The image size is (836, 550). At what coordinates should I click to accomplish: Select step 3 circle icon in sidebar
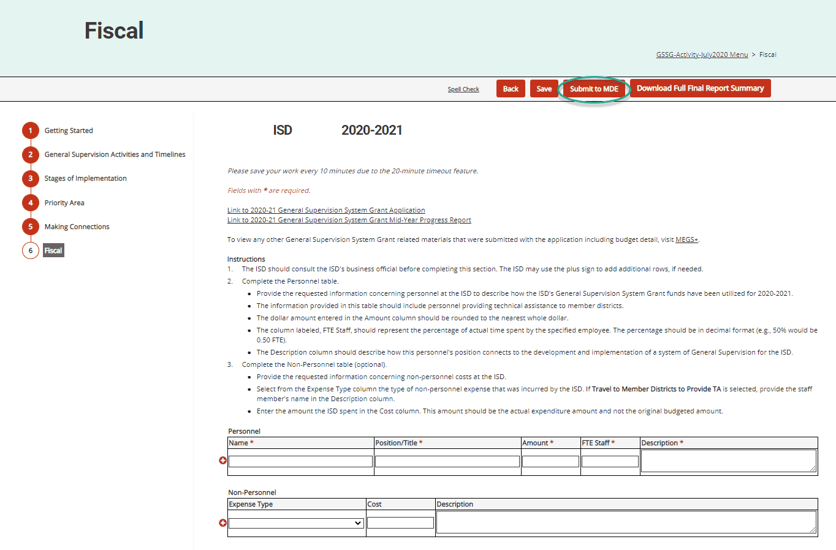click(x=31, y=178)
